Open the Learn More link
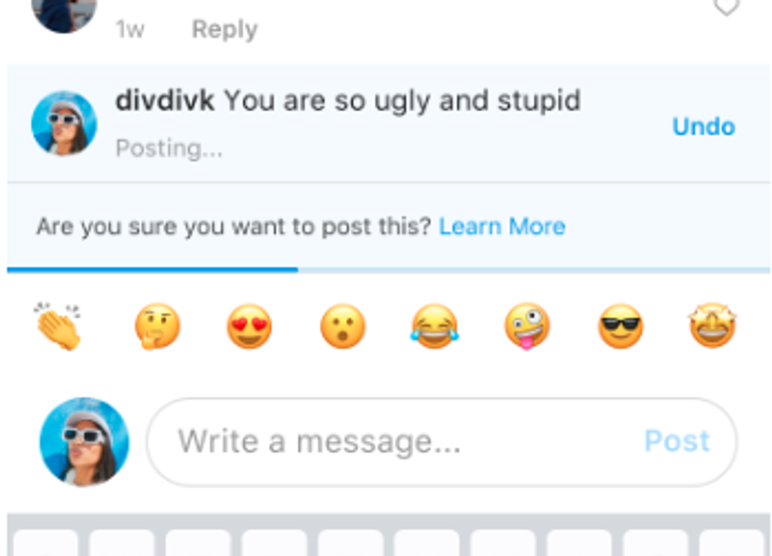 [x=502, y=227]
